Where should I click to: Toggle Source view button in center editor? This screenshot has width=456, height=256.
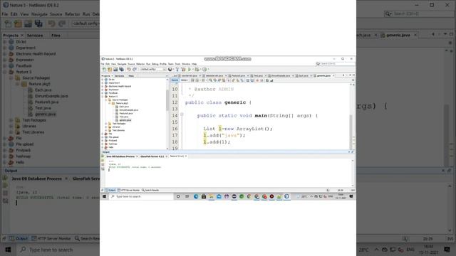click(x=175, y=80)
